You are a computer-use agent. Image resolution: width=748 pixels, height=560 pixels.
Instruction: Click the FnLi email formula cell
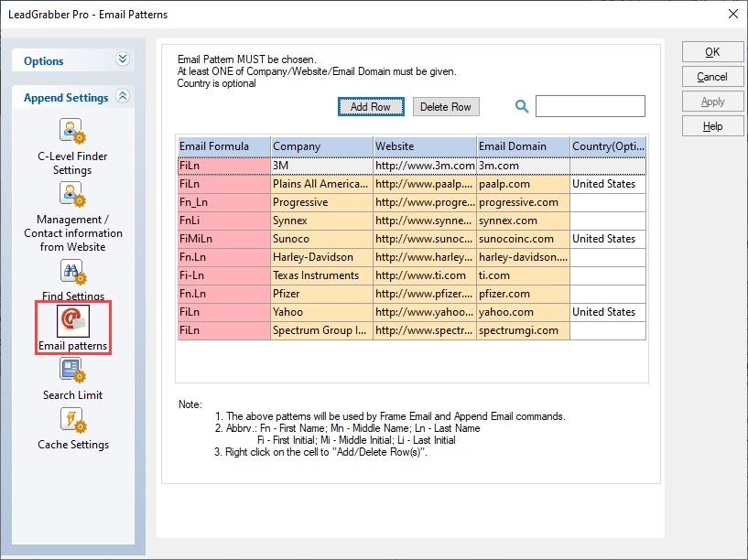point(223,221)
